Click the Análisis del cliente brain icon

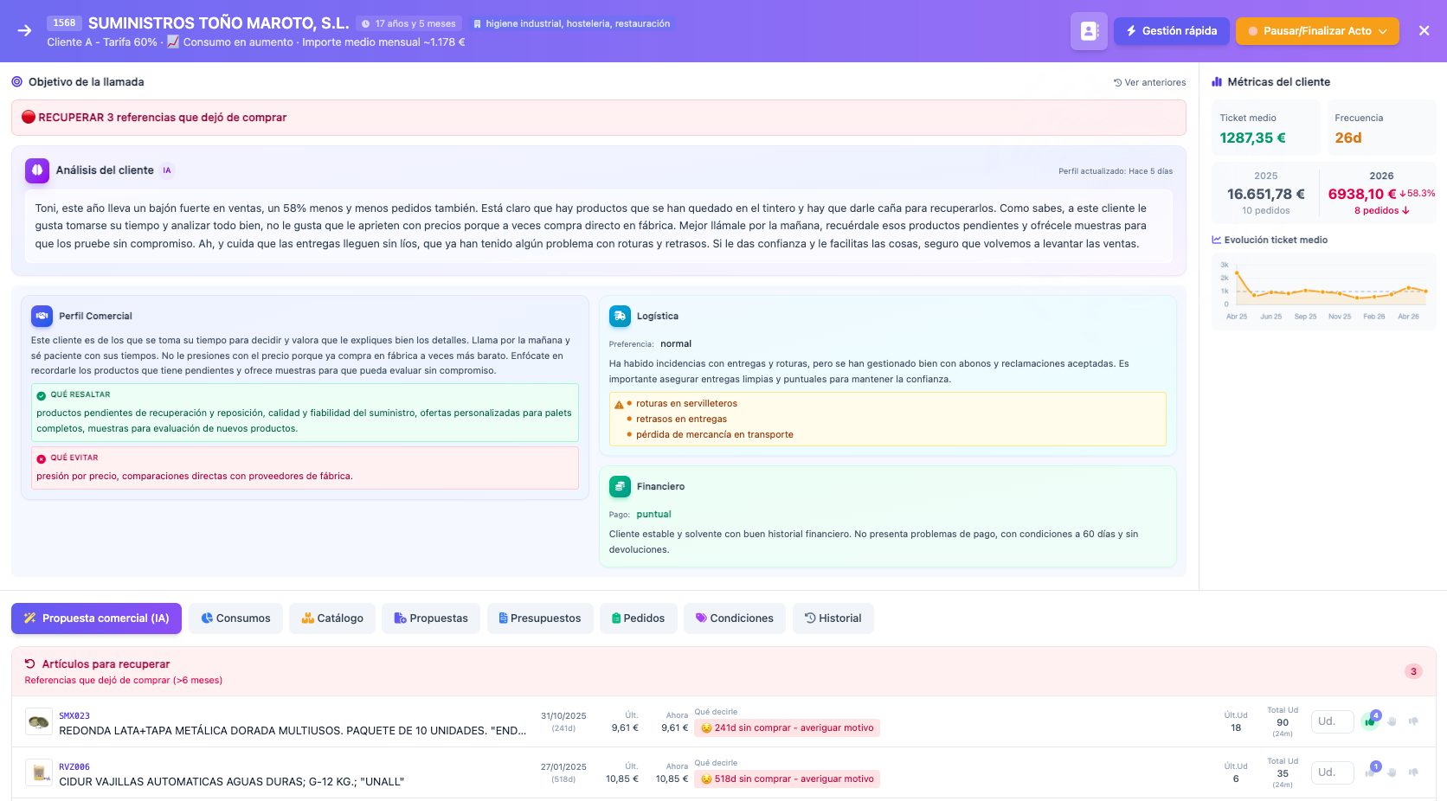(37, 170)
